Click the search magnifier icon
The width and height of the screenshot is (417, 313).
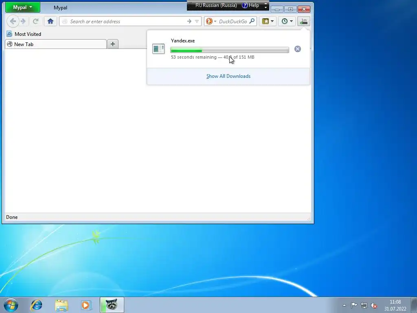click(x=252, y=21)
